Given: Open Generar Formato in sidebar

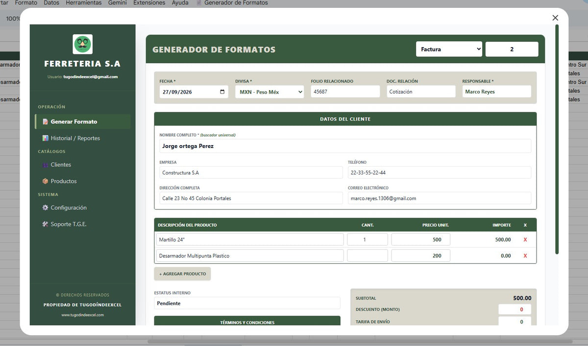Looking at the screenshot, I should pos(82,122).
